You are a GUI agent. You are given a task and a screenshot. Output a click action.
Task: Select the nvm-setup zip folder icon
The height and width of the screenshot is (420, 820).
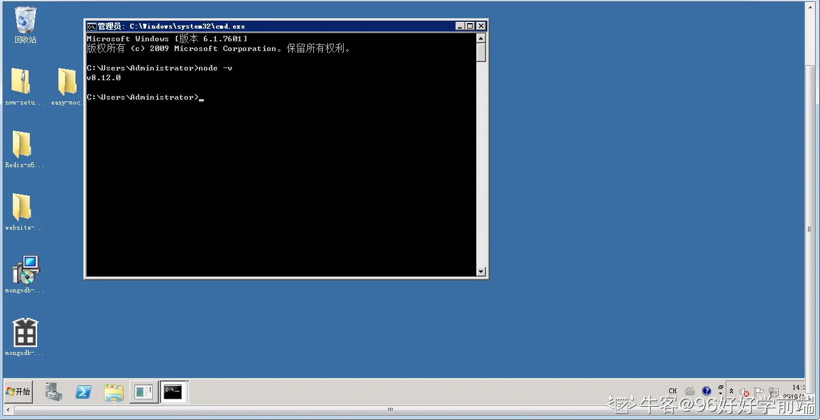[x=24, y=87]
